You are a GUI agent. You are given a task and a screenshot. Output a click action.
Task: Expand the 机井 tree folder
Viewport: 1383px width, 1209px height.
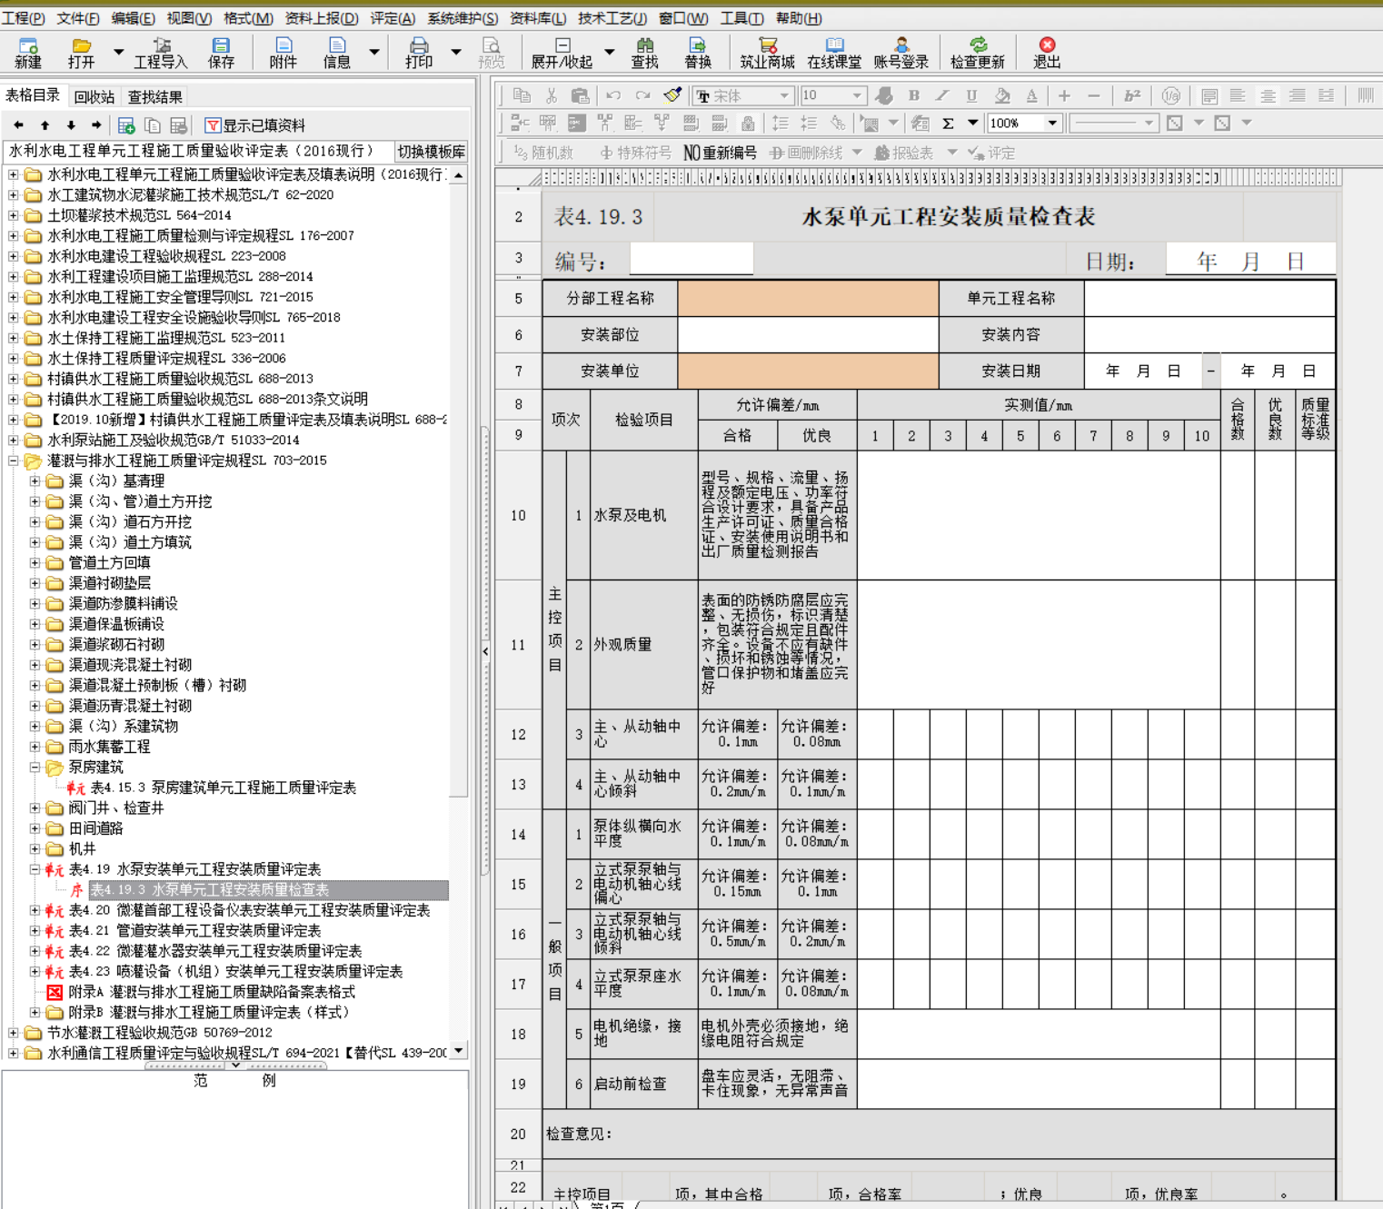coord(35,849)
